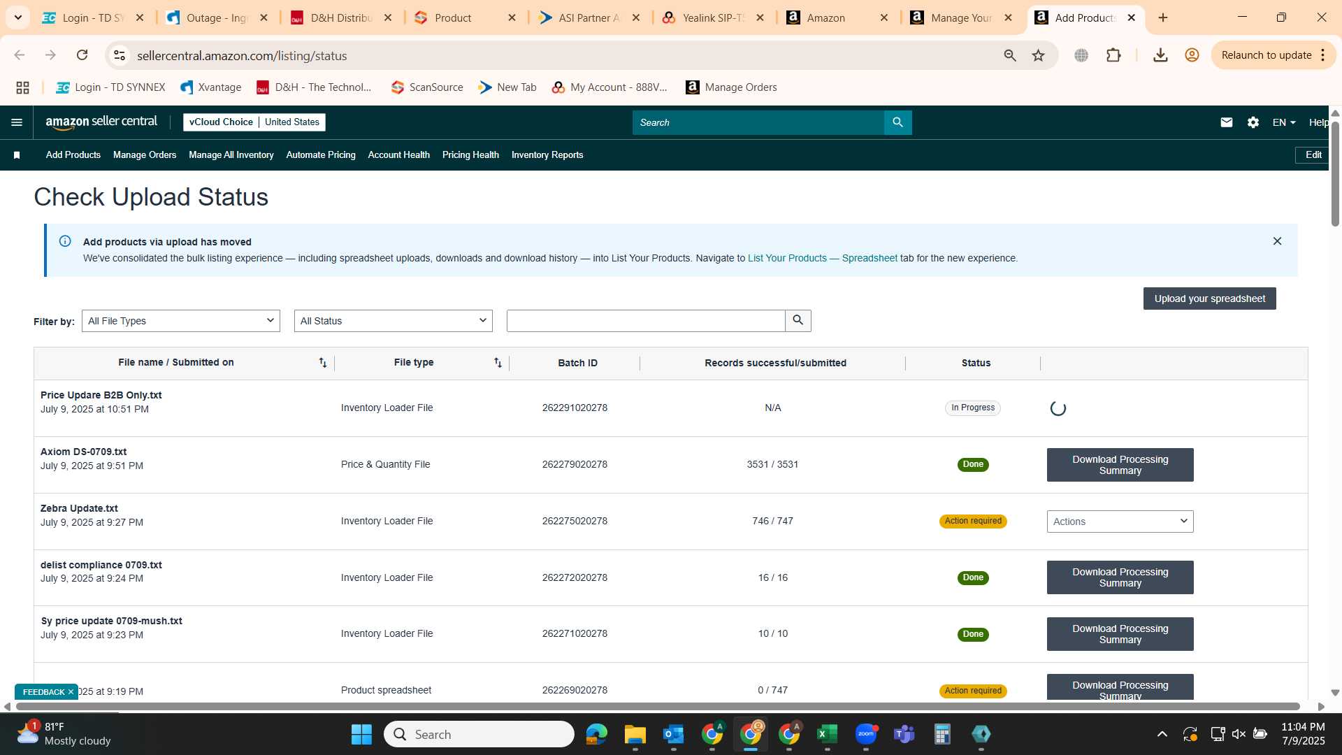This screenshot has height=755, width=1342.
Task: Click the Seller Central search box
Action: tap(758, 122)
